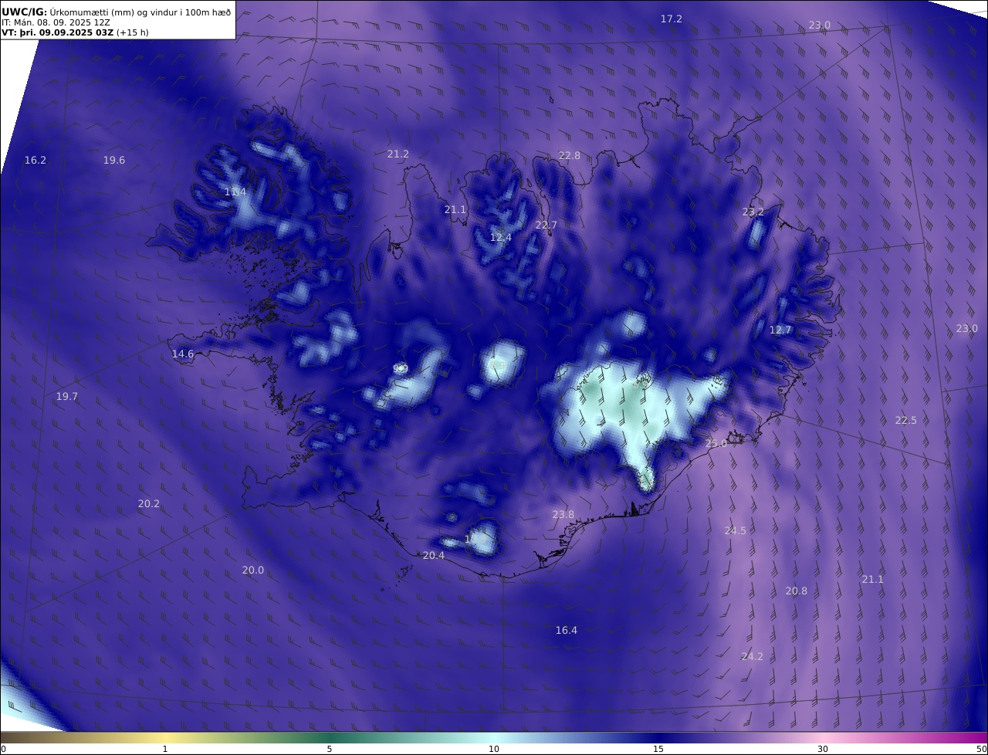
Task: Click the colorbar tick label 1
Action: coord(165,749)
